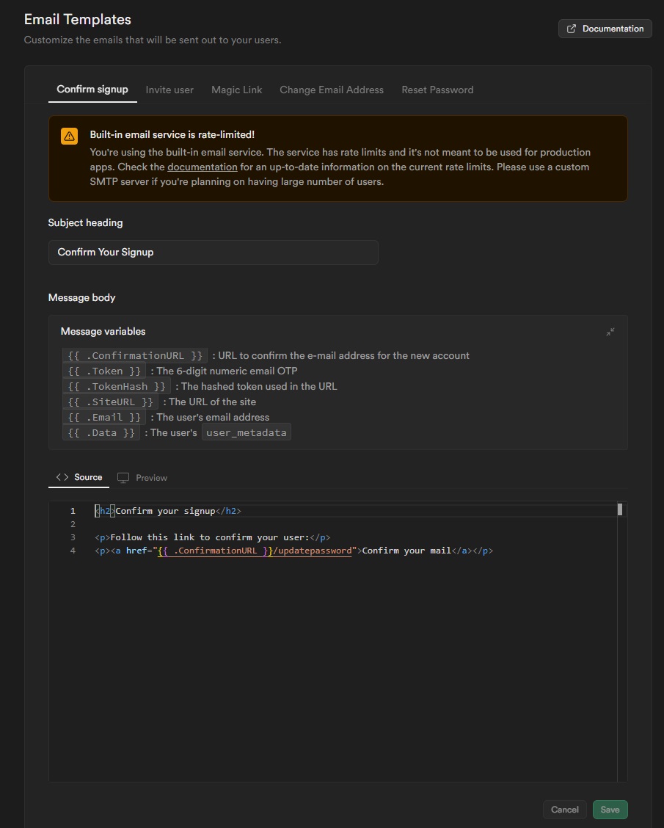The image size is (664, 828).
Task: Click the warning triangle icon in the alert
Action: pos(69,136)
